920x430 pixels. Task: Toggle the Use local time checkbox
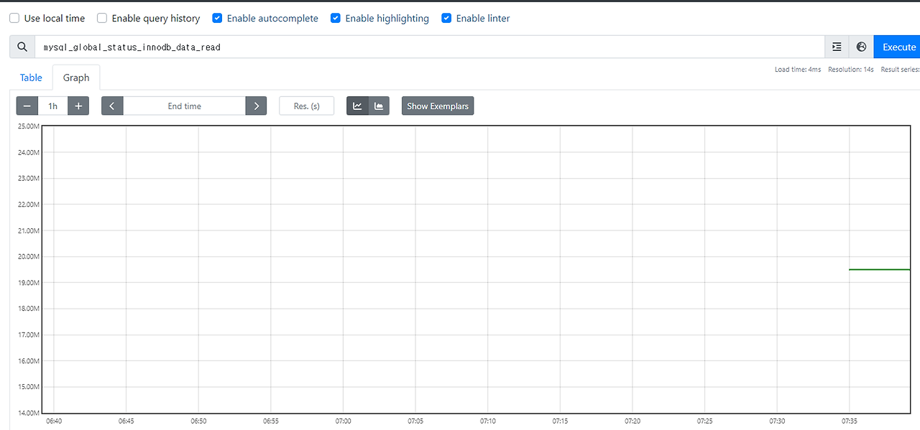coord(14,18)
